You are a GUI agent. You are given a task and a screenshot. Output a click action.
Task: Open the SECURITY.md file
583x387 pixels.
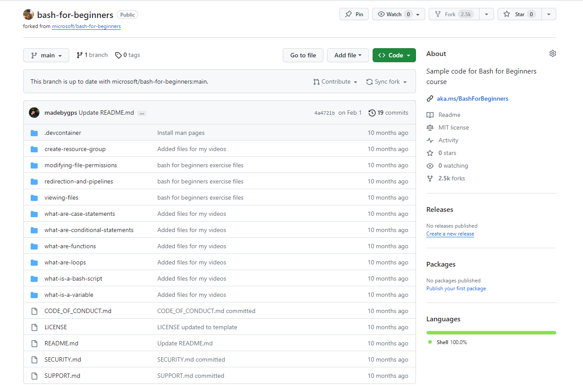click(x=63, y=359)
